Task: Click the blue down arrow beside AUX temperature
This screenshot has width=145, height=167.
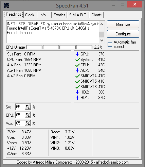Action: coord(77,70)
